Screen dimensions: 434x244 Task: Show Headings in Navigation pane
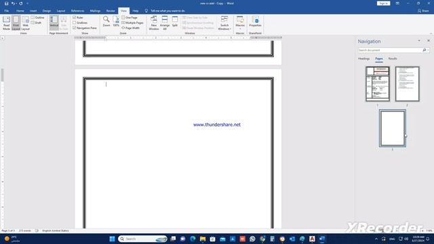pos(363,59)
